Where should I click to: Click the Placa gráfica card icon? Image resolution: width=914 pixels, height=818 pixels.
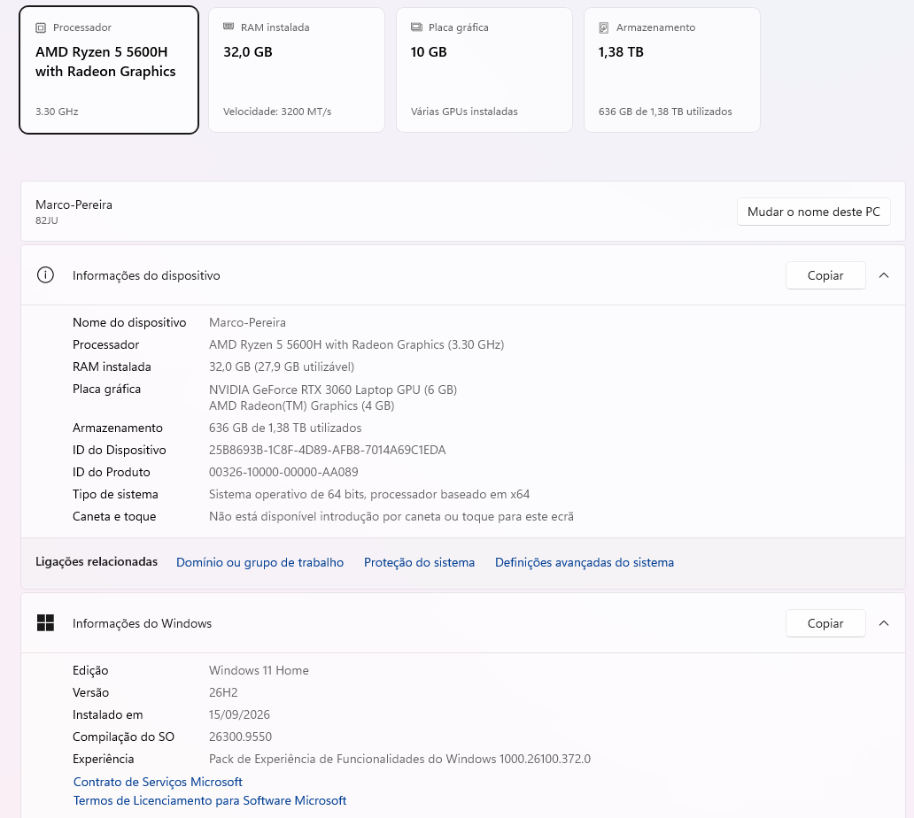pyautogui.click(x=416, y=27)
